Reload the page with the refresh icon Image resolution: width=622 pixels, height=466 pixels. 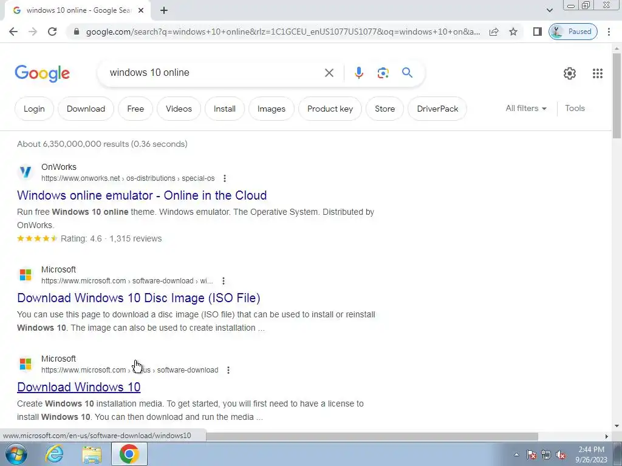tap(52, 32)
